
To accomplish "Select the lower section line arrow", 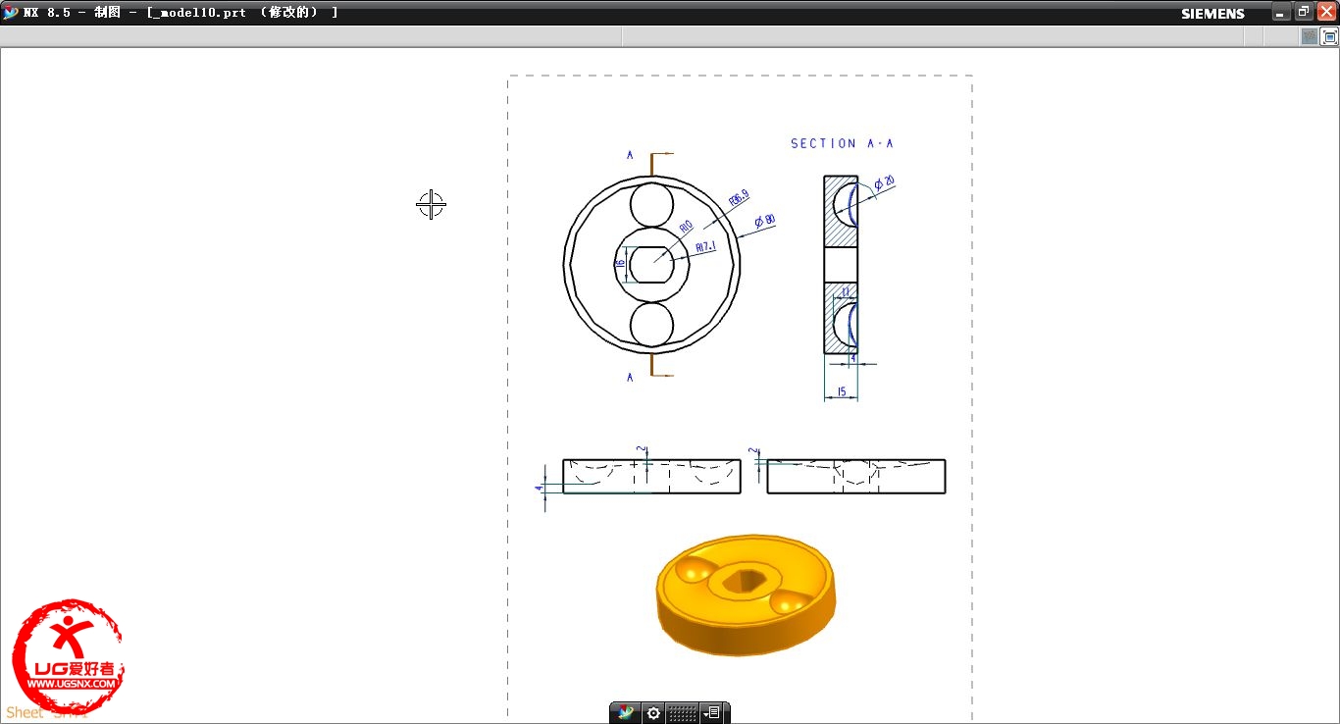I will pos(662,374).
